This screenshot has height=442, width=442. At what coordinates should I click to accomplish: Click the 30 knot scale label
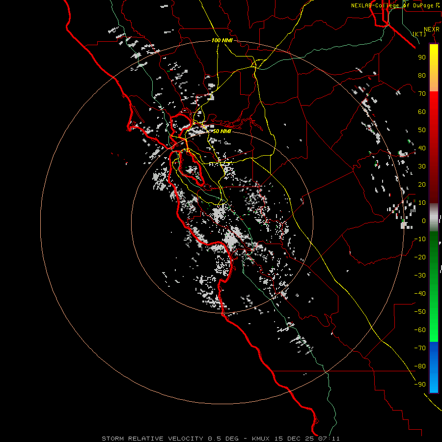click(x=422, y=166)
